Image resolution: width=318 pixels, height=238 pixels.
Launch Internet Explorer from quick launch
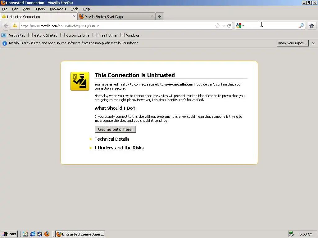click(x=33, y=234)
